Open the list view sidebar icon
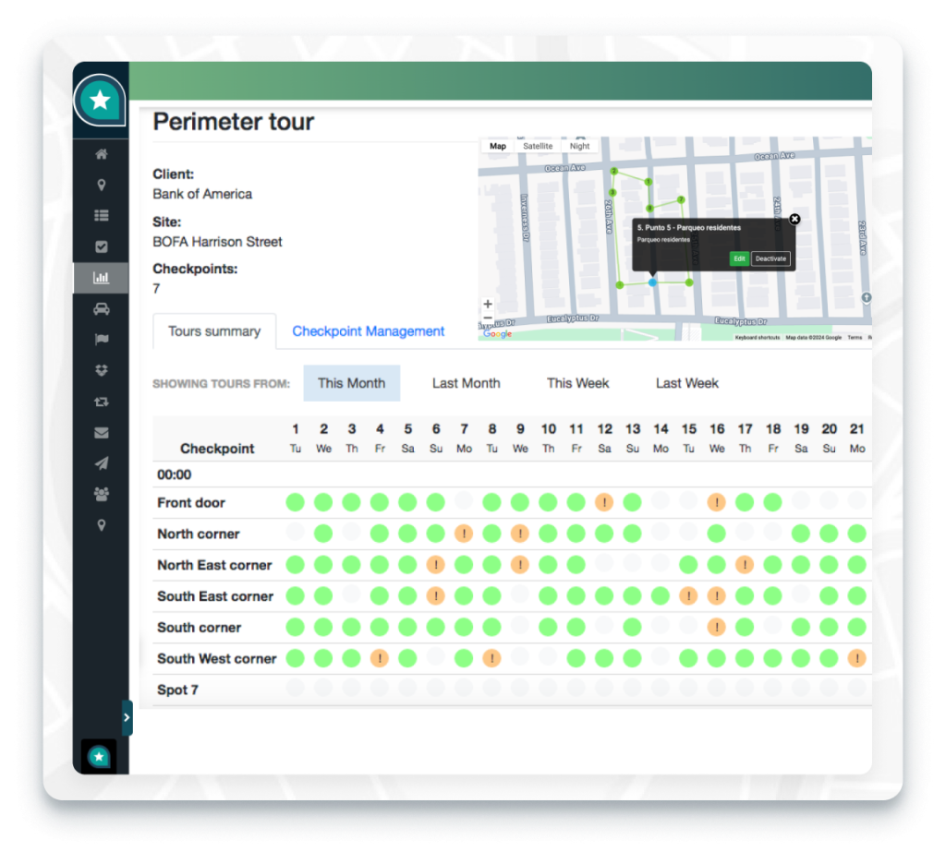Image resolution: width=946 pixels, height=852 pixels. pyautogui.click(x=101, y=215)
